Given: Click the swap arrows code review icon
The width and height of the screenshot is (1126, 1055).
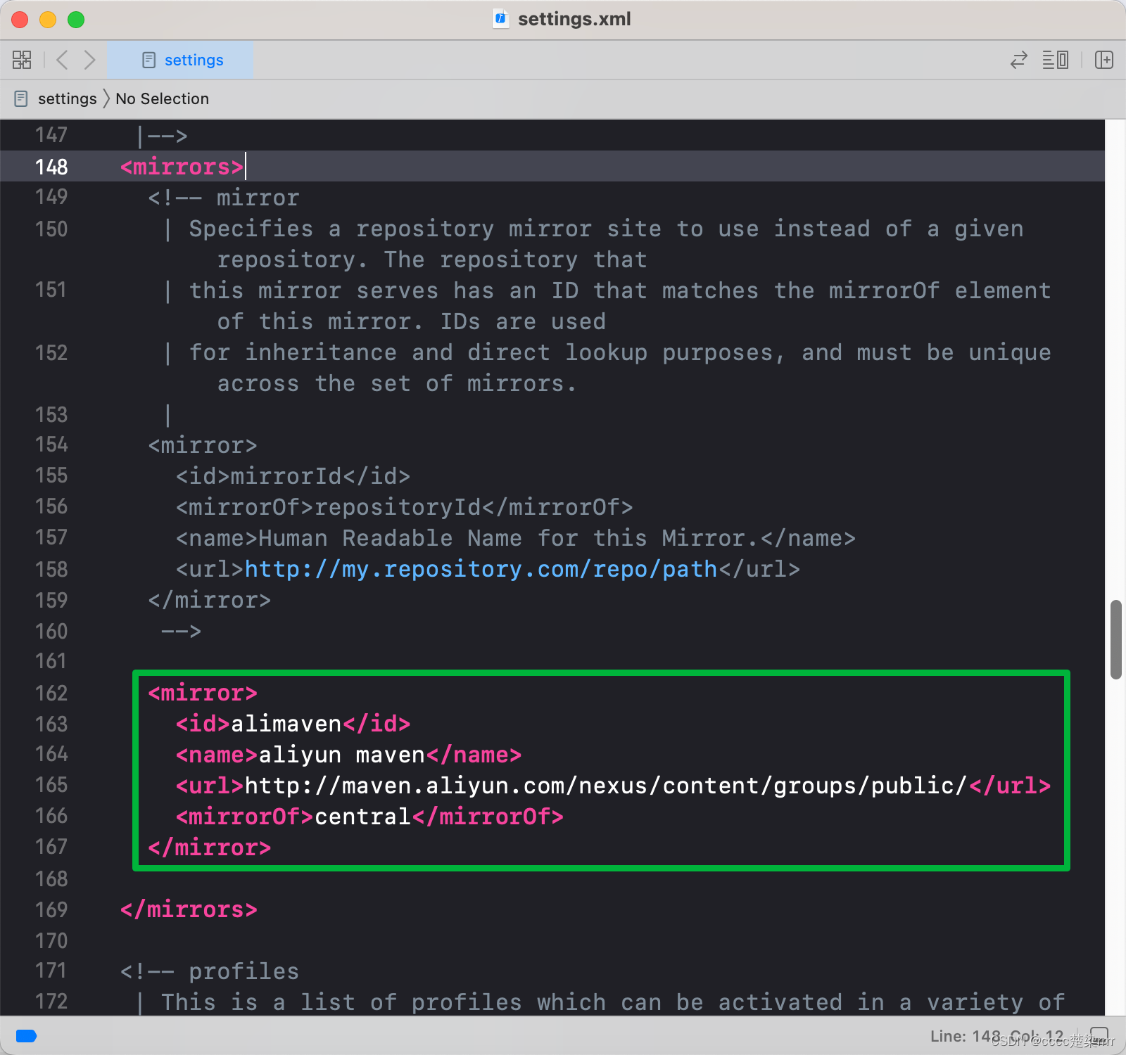Looking at the screenshot, I should pos(1018,60).
